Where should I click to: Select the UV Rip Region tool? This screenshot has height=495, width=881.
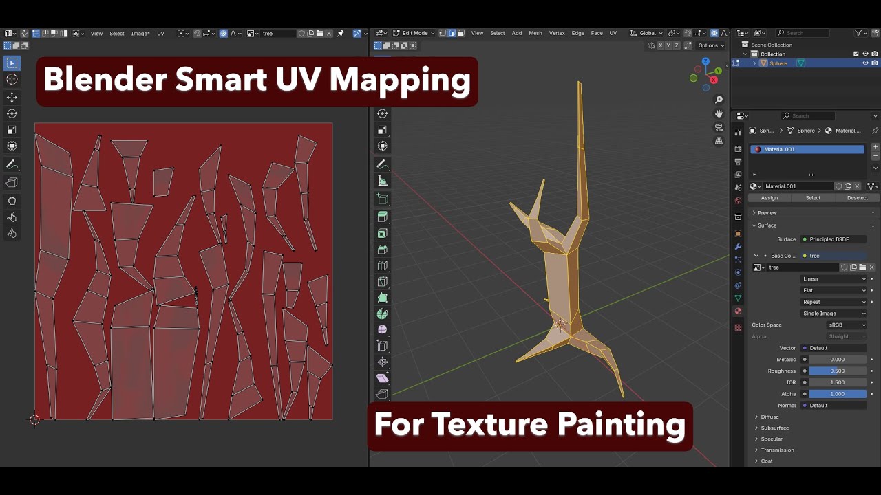[x=12, y=182]
